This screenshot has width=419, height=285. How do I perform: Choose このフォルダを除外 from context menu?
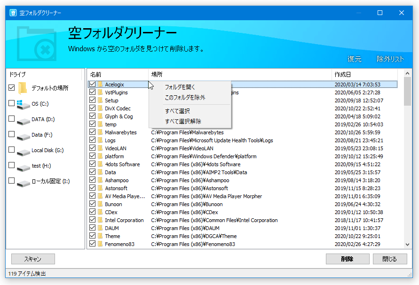(x=190, y=97)
